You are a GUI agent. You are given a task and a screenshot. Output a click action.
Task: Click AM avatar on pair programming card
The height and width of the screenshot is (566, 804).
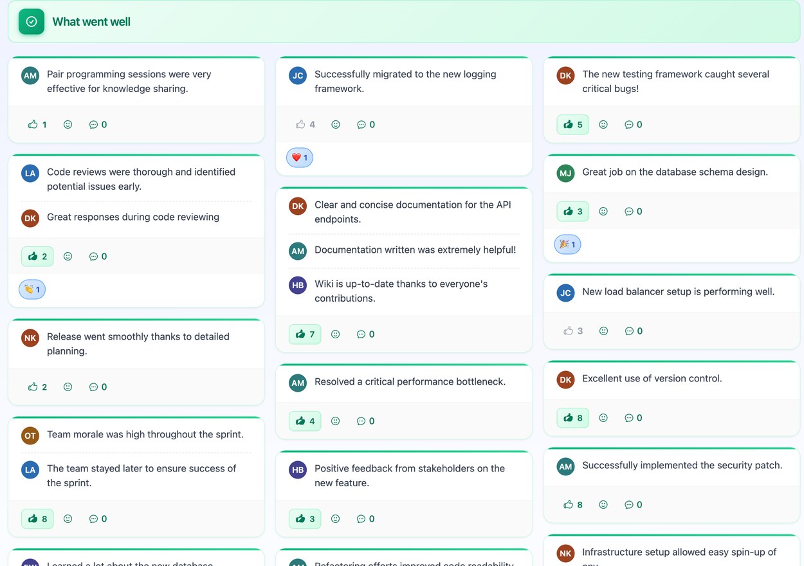[x=30, y=75]
